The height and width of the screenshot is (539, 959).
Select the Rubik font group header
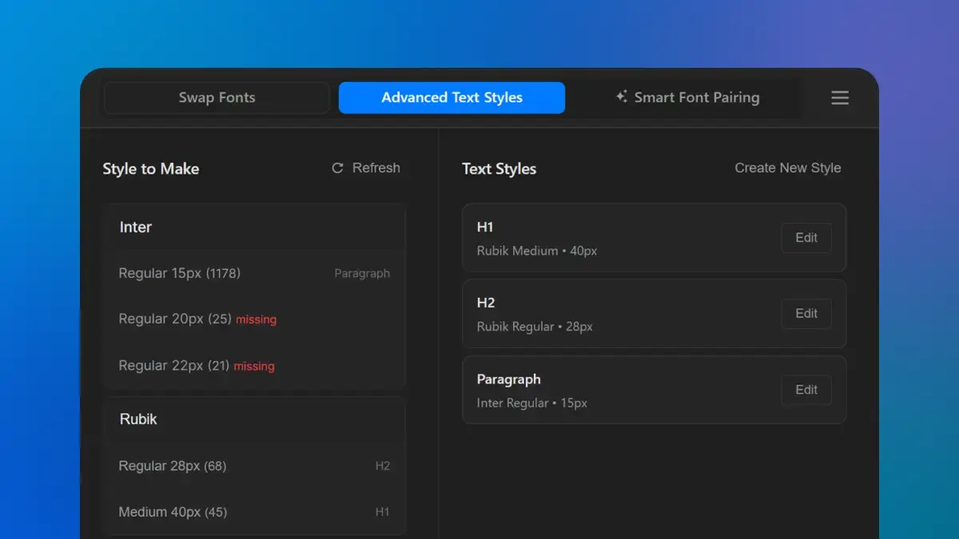coord(254,419)
